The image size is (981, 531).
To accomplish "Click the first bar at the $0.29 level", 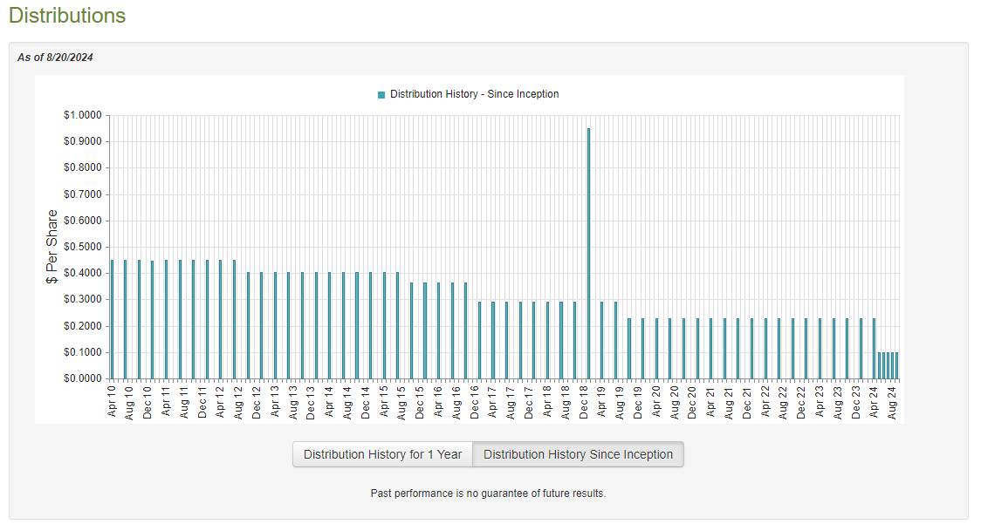I will 479,340.
